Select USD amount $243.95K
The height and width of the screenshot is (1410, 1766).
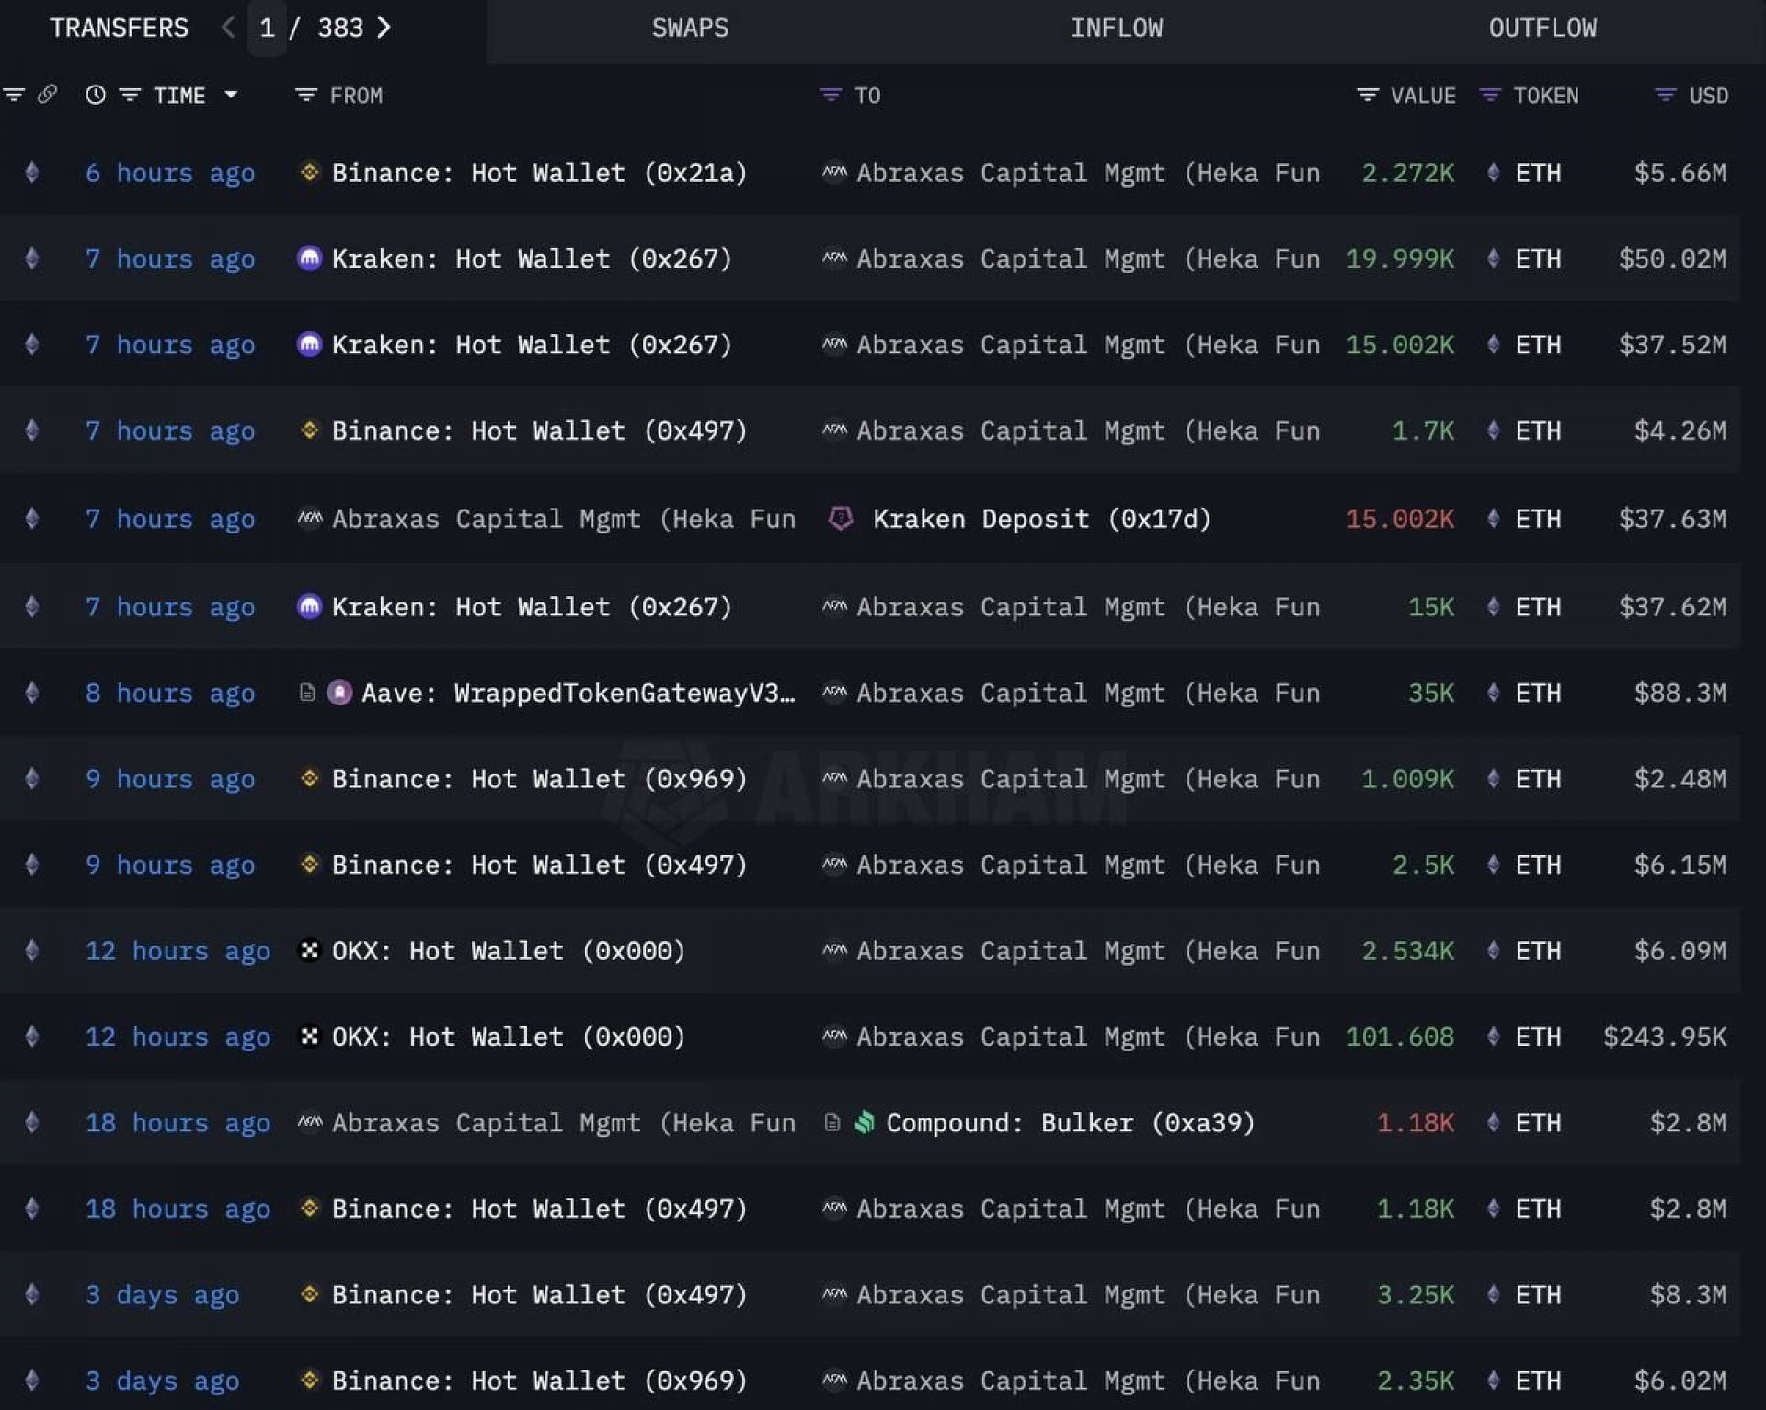(1664, 1037)
